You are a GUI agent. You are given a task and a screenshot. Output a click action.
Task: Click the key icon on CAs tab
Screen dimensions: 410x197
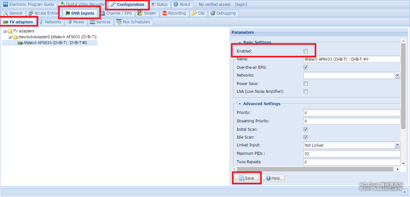point(194,13)
